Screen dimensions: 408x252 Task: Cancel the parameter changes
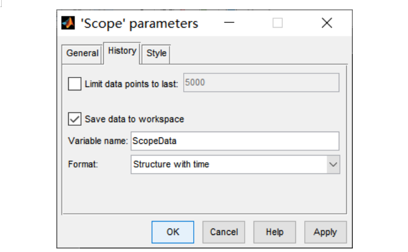click(224, 232)
